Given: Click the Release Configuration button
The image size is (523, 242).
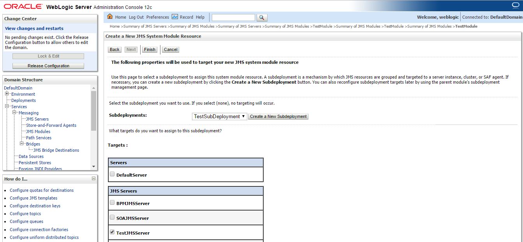Looking at the screenshot, I should 48,65.
